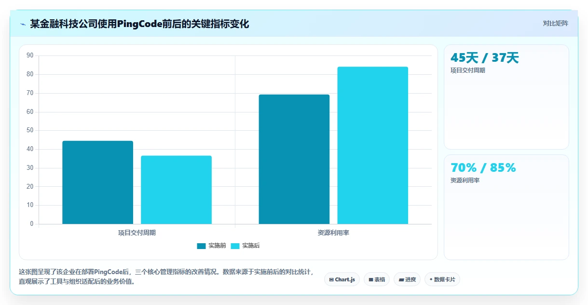Click the 对比矩阵 label in the header
This screenshot has width=588, height=305.
[555, 23]
